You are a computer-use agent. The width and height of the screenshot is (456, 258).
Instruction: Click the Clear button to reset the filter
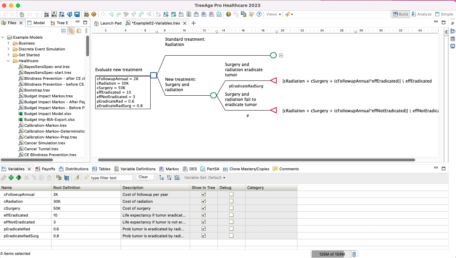coord(145,177)
